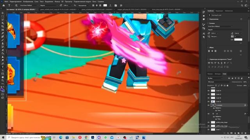250x140 pixels.
Task: Select the Rectangular Marquee tool
Action: (3, 16)
